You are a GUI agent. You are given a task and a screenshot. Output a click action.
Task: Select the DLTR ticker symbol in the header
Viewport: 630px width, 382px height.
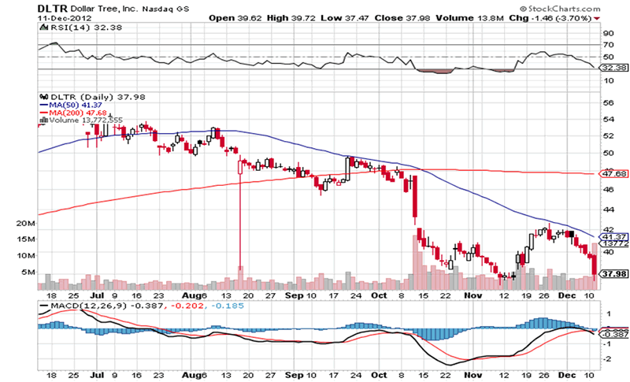(x=53, y=9)
